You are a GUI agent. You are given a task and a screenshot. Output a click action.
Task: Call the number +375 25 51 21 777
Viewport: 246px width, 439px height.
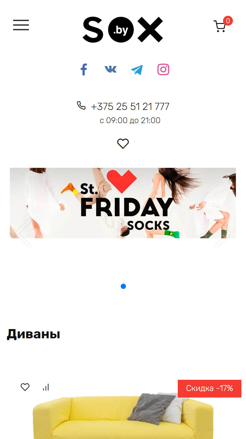[x=130, y=107]
